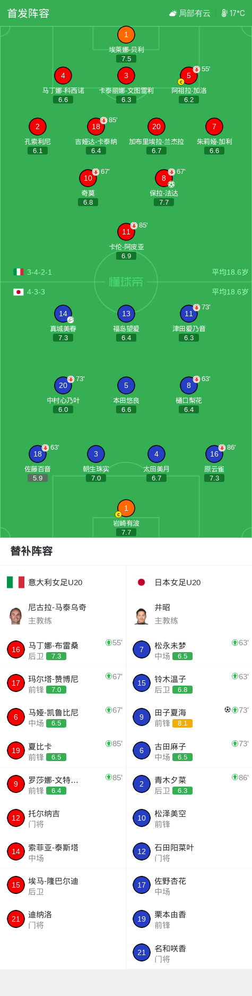Tap the thermometer temperature icon
Image resolution: width=252 pixels, height=996 pixels.
coord(224,13)
